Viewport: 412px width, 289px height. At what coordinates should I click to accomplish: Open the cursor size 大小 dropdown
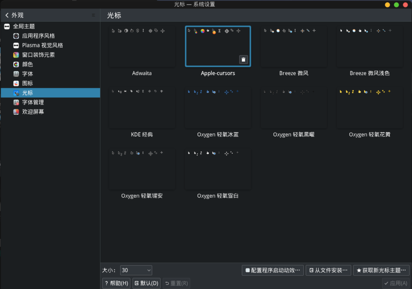tap(136, 270)
